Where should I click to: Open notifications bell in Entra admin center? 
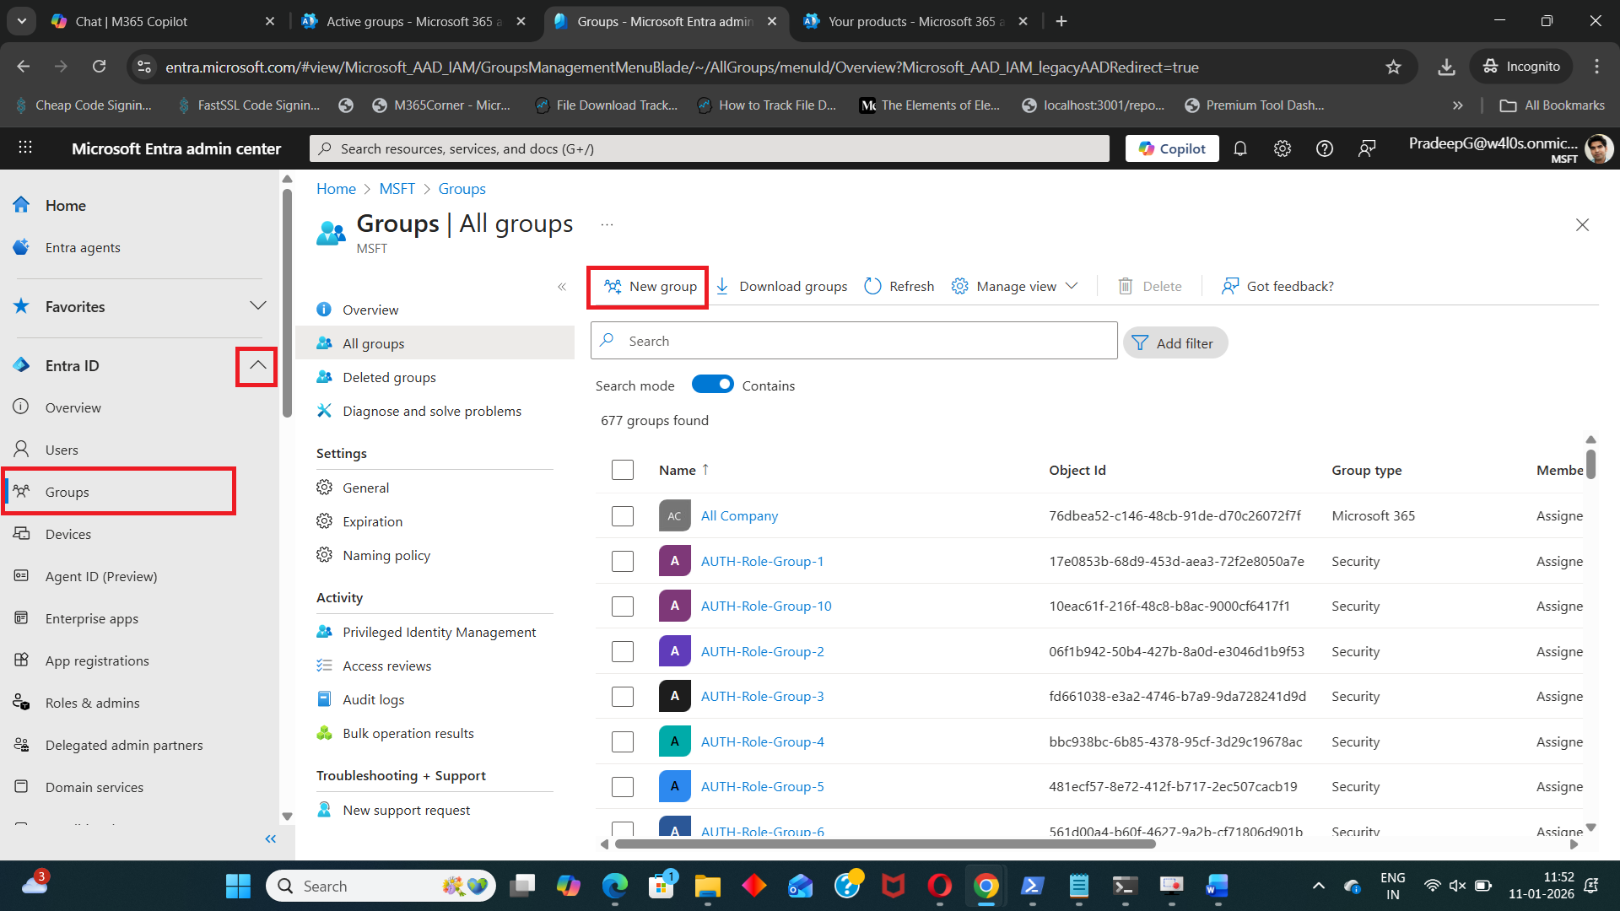[1240, 148]
